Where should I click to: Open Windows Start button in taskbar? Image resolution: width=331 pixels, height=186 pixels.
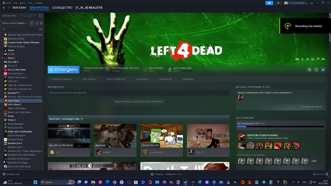36,182
